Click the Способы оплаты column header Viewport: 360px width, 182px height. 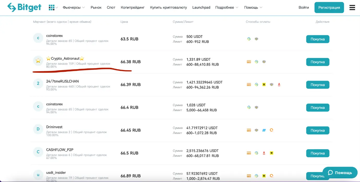click(x=258, y=22)
